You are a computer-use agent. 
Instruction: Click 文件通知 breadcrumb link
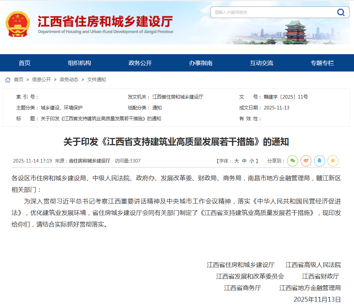coord(96,80)
